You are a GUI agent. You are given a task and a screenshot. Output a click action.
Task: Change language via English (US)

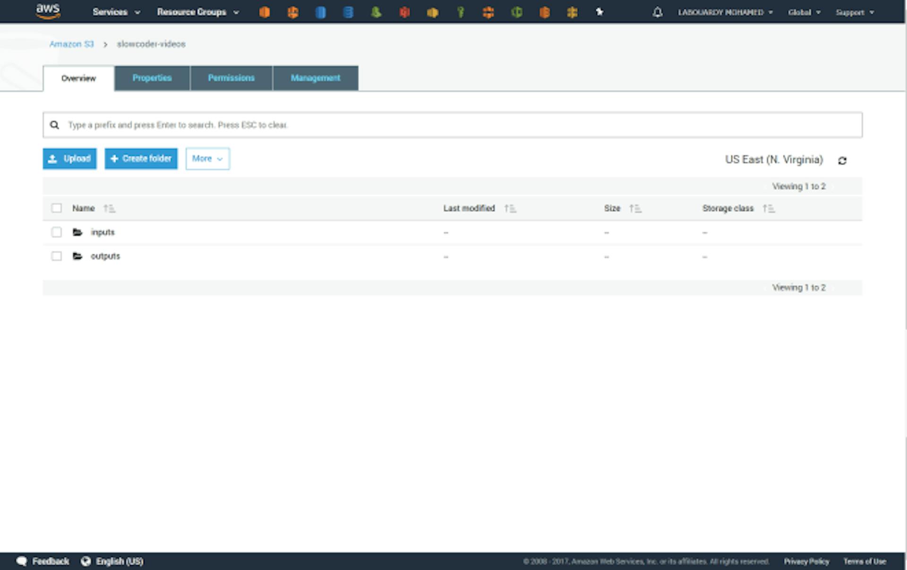120,561
